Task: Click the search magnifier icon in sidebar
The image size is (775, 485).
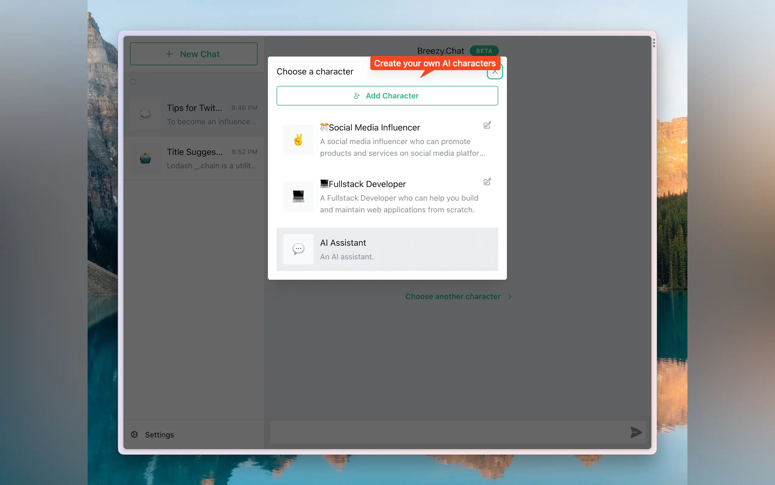Action: [133, 82]
